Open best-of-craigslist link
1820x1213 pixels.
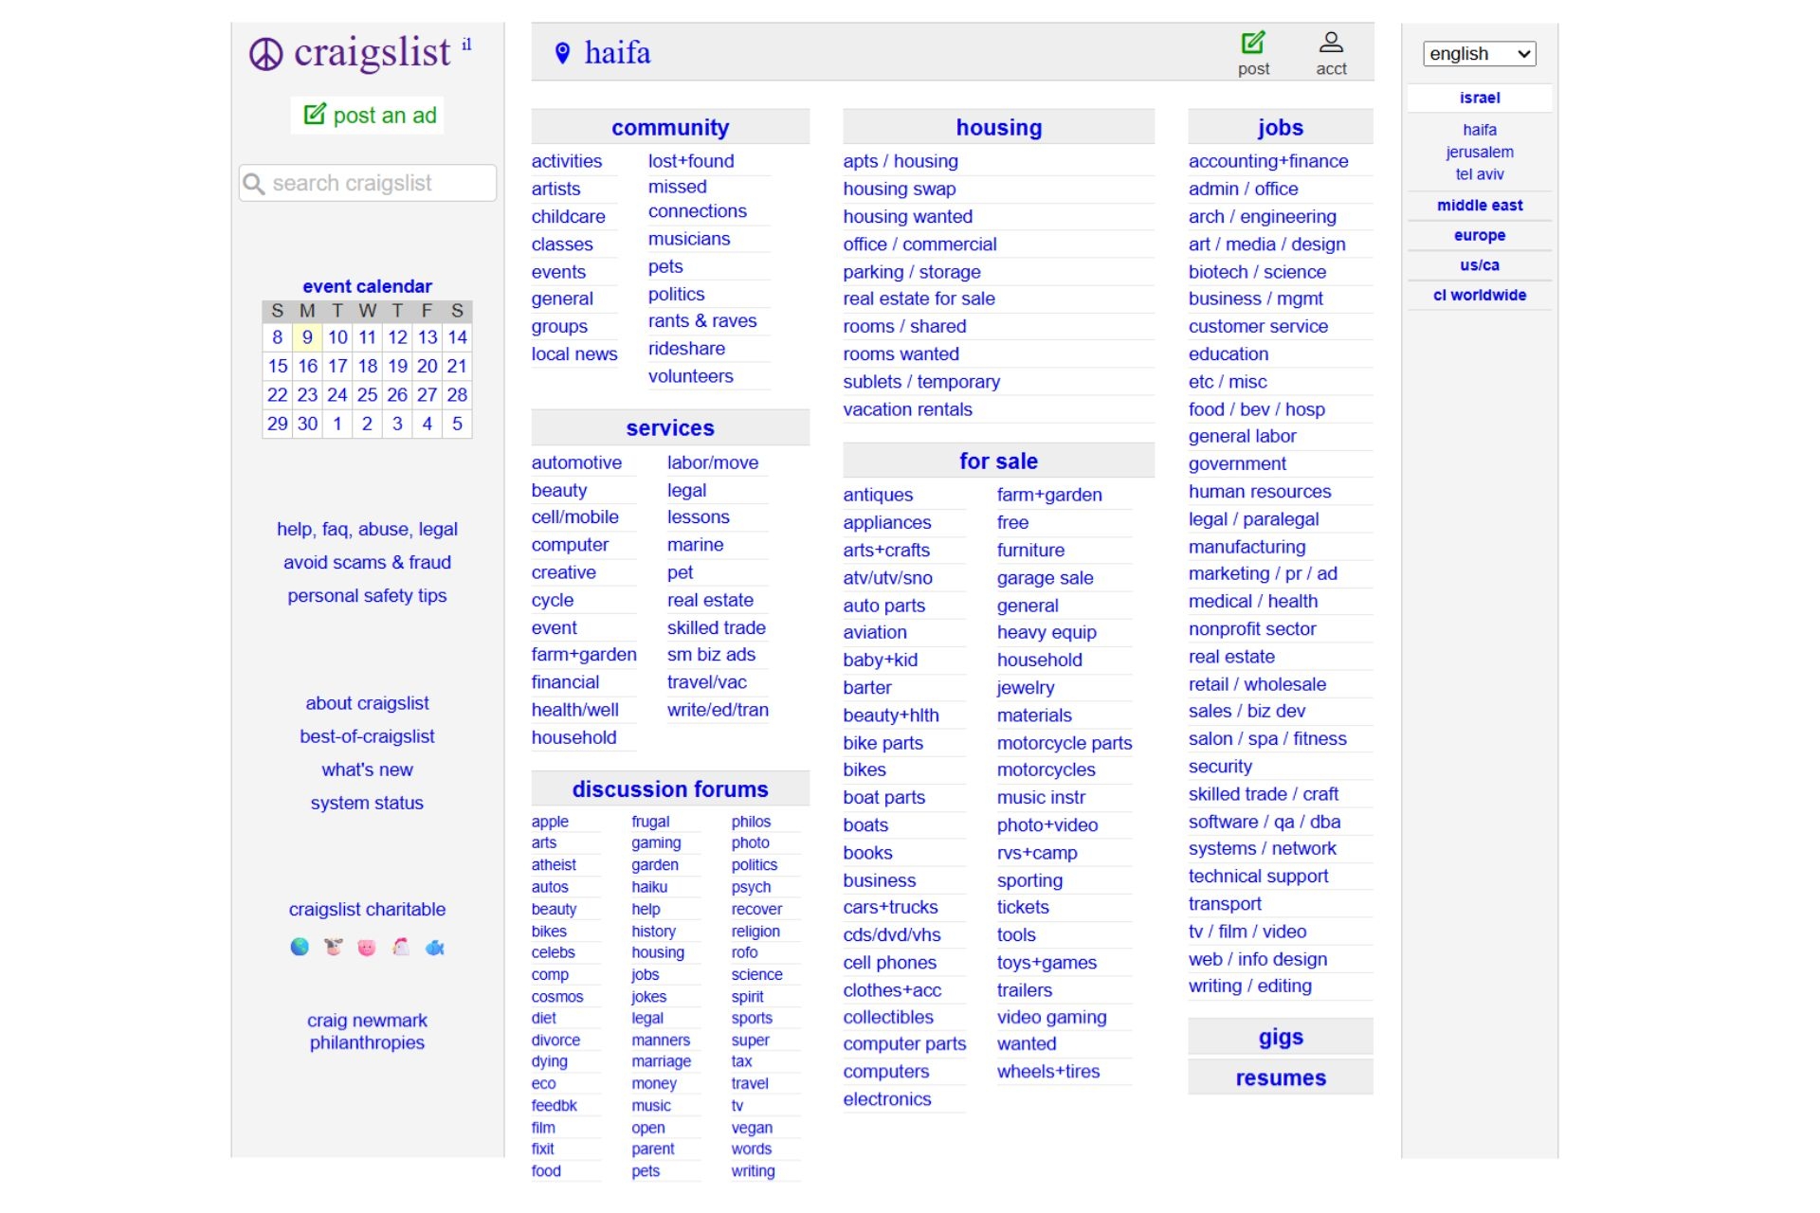pyautogui.click(x=367, y=736)
